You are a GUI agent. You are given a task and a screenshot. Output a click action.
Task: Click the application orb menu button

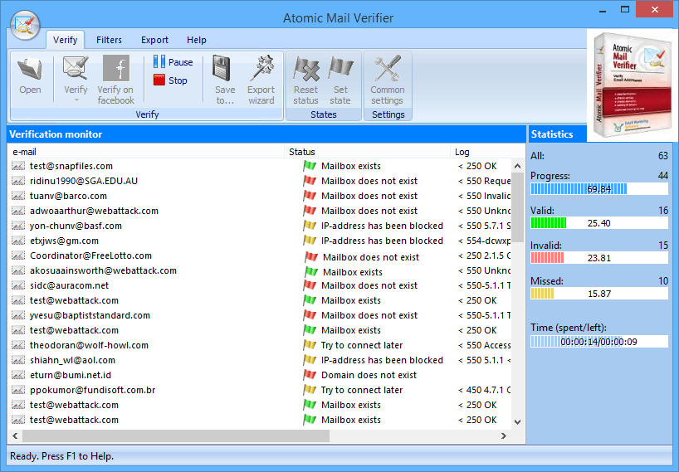(x=25, y=25)
